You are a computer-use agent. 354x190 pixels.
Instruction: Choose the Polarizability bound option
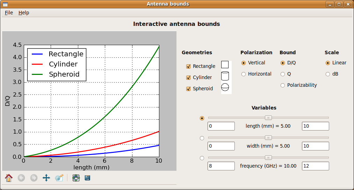(283, 85)
